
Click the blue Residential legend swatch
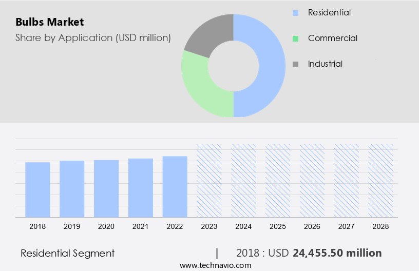click(x=295, y=13)
